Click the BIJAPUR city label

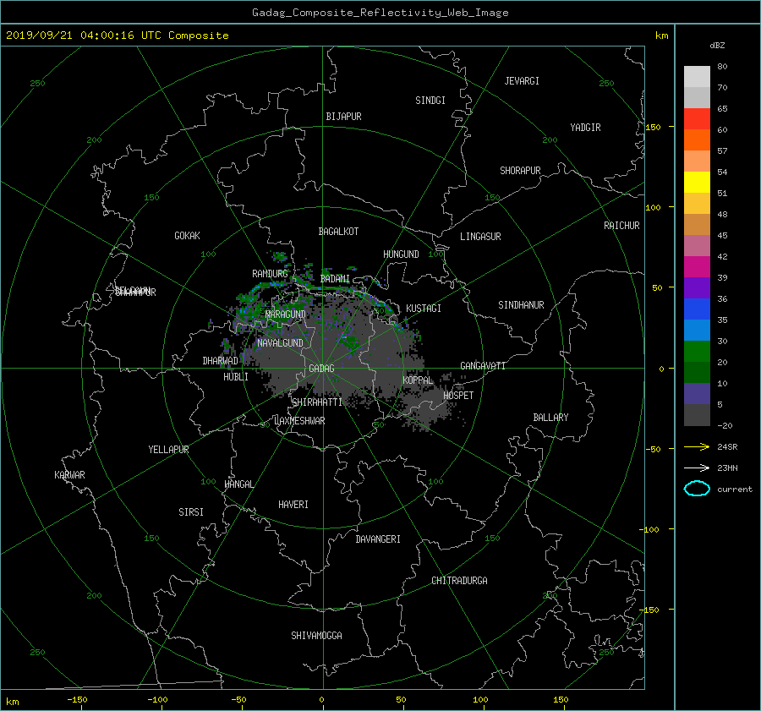[343, 117]
